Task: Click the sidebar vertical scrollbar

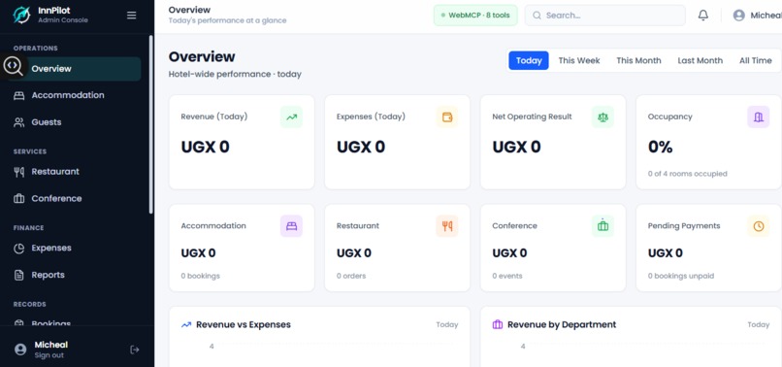Action: 150,125
